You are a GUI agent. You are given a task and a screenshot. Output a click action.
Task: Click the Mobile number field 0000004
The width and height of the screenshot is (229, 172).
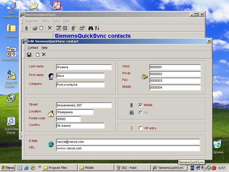pyautogui.click(x=175, y=87)
